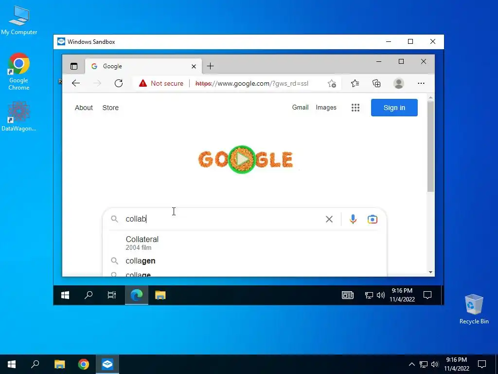Open the sandbox notification center icon
Image resolution: width=498 pixels, height=374 pixels.
point(427,295)
